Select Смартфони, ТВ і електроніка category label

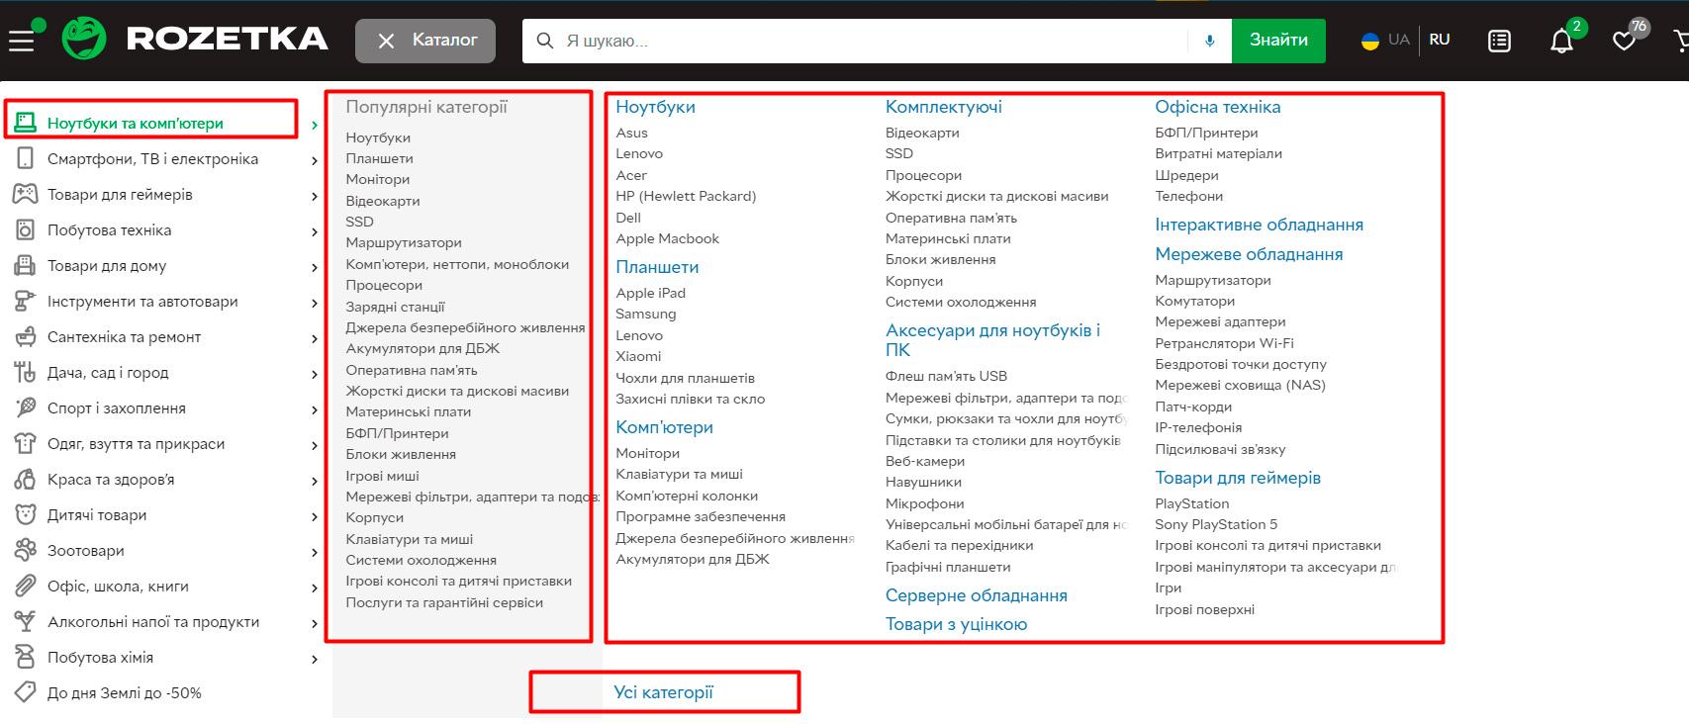pos(152,159)
